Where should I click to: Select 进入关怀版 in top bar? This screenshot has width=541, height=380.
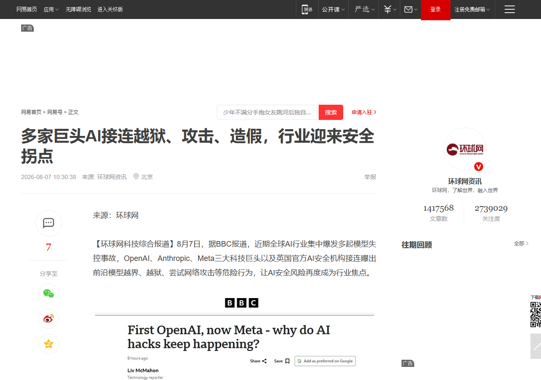pos(110,9)
